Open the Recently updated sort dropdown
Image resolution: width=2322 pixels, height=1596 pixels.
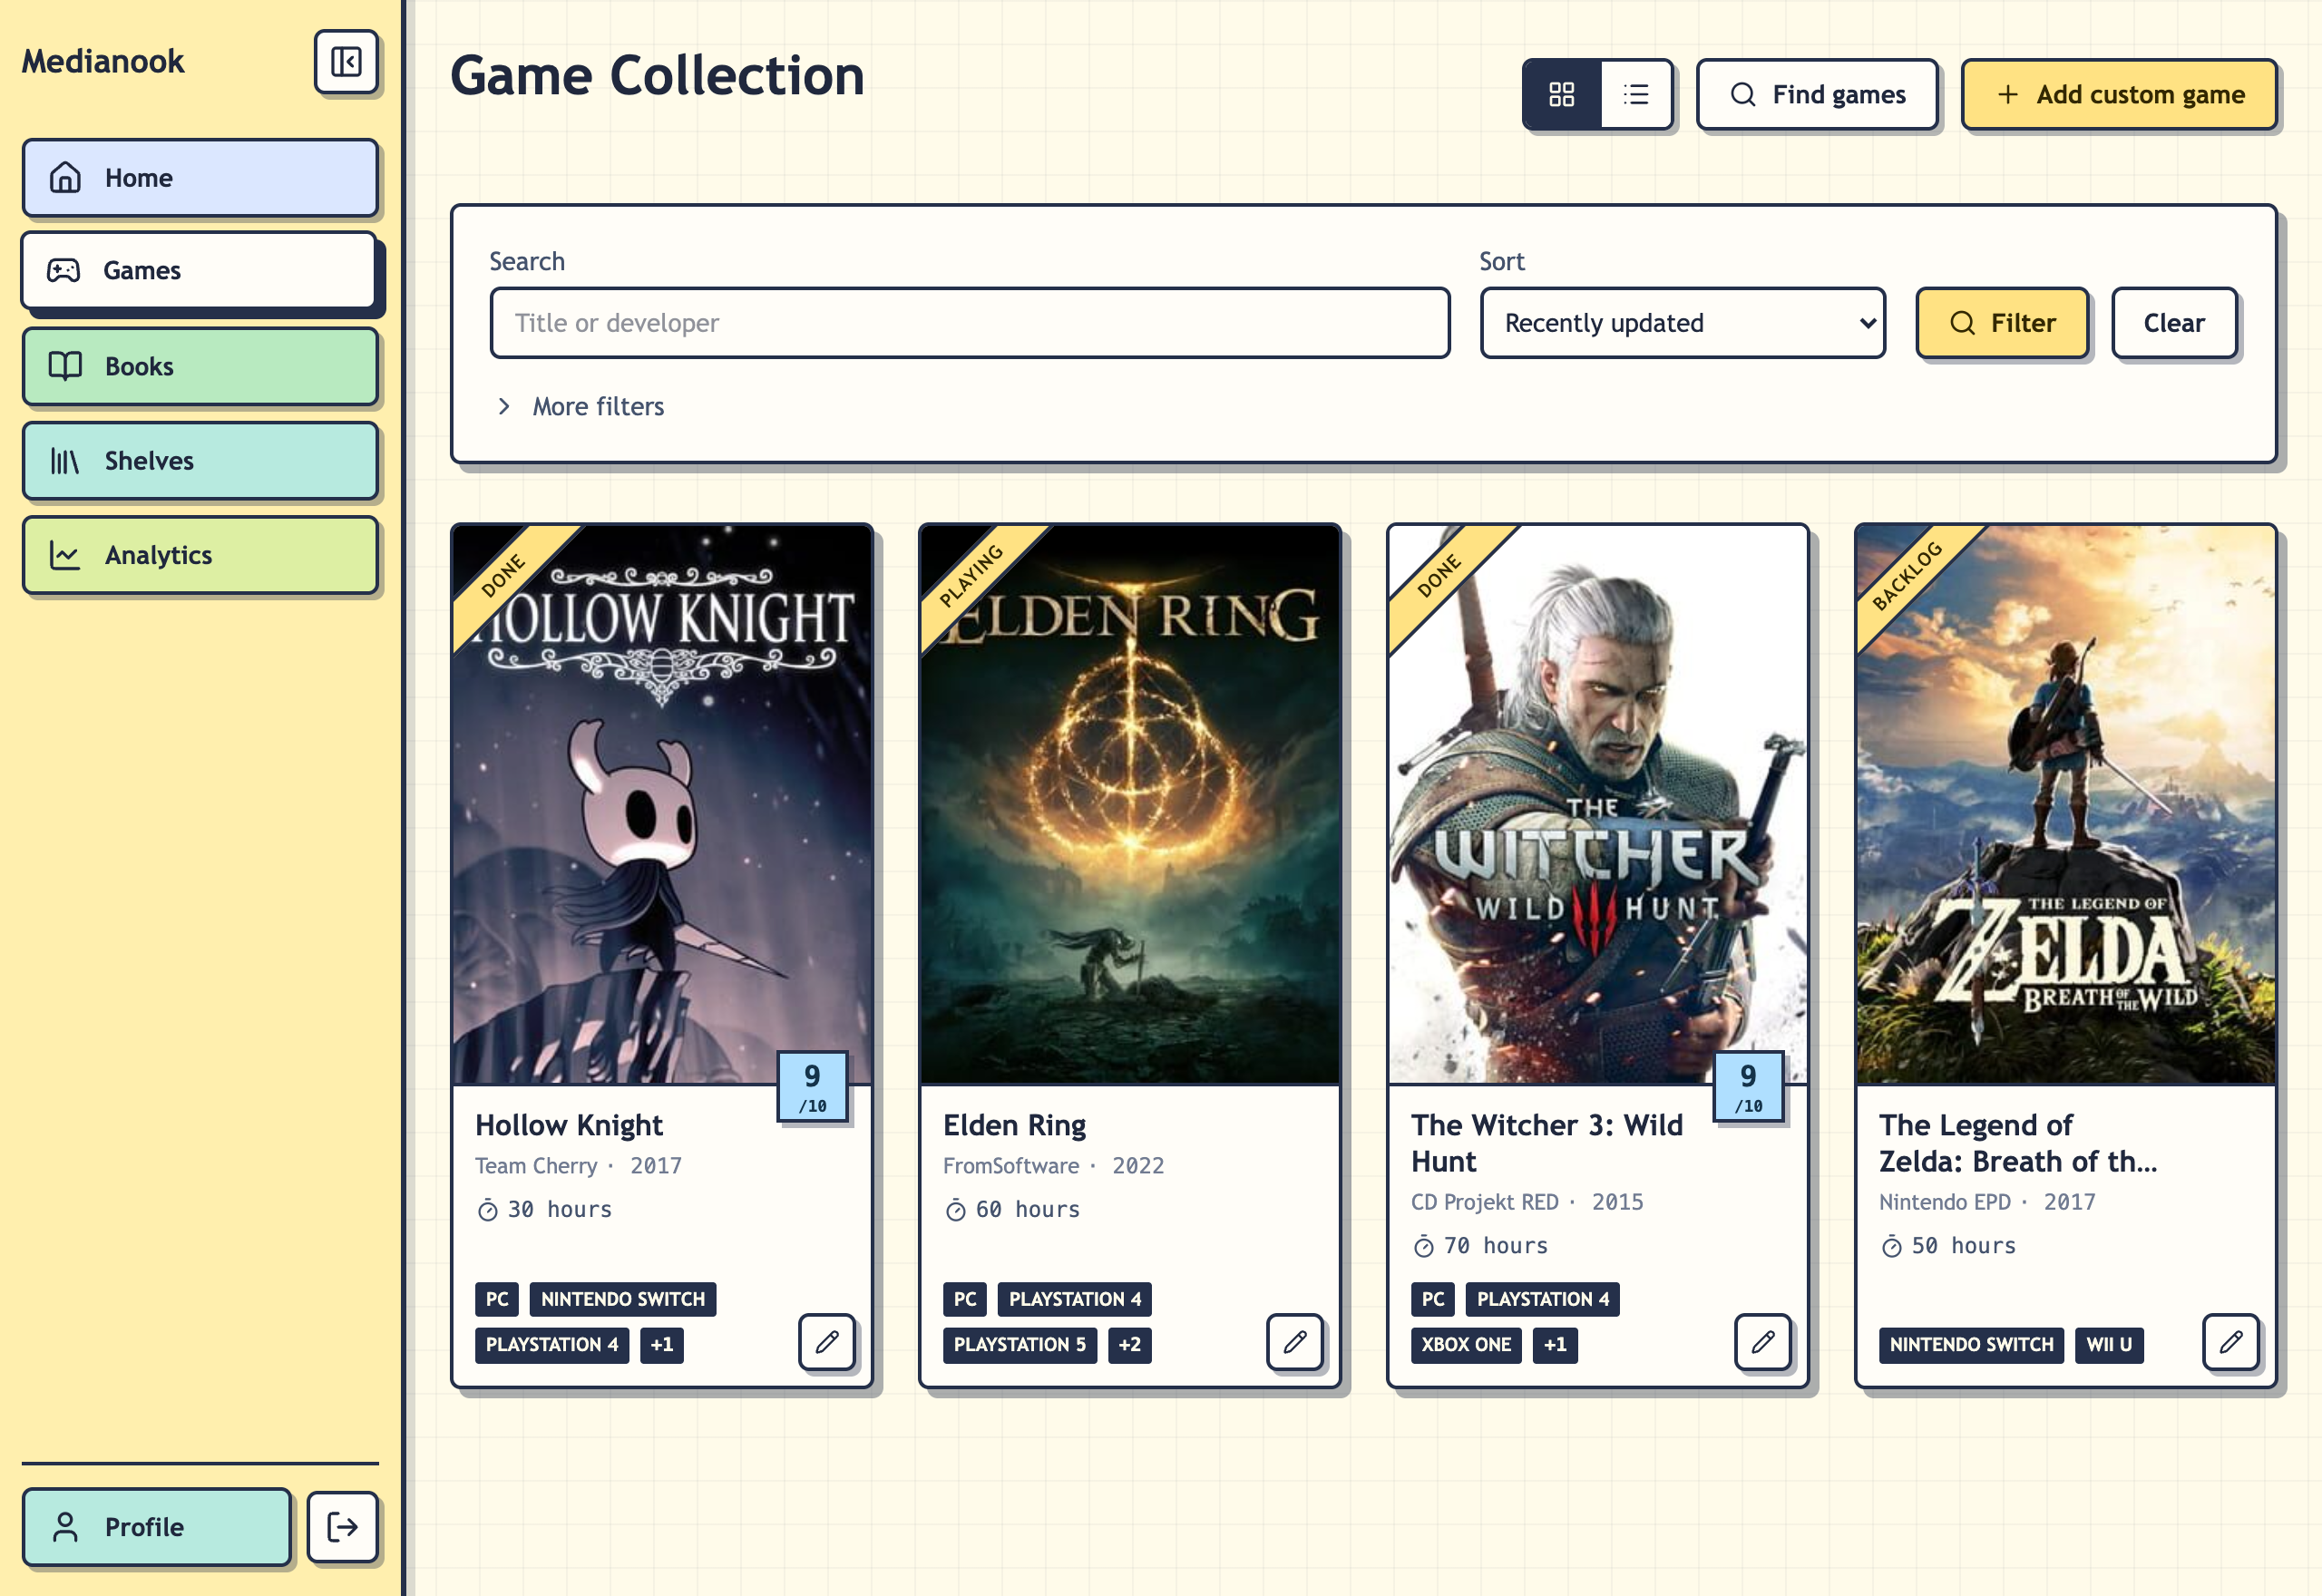coord(1683,323)
